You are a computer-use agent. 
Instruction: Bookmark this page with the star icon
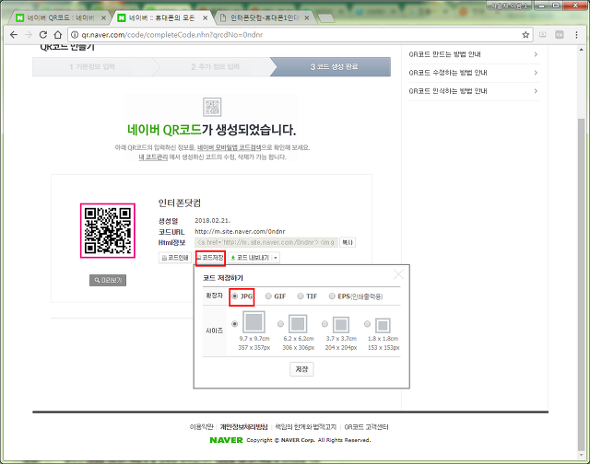[525, 35]
